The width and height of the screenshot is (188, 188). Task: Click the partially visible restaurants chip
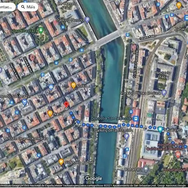click(7, 7)
